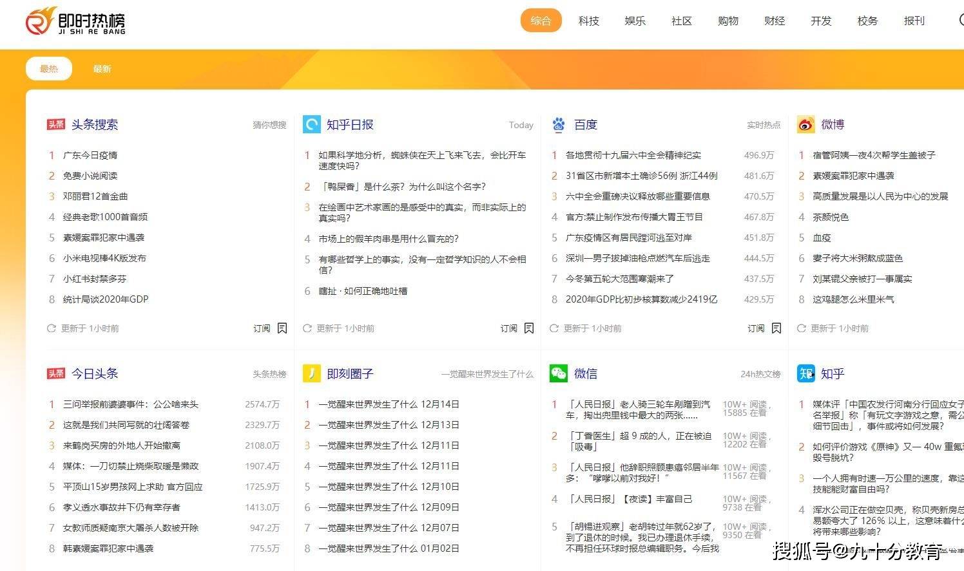Click the 百度 paw icon
The height and width of the screenshot is (571, 964).
(558, 124)
